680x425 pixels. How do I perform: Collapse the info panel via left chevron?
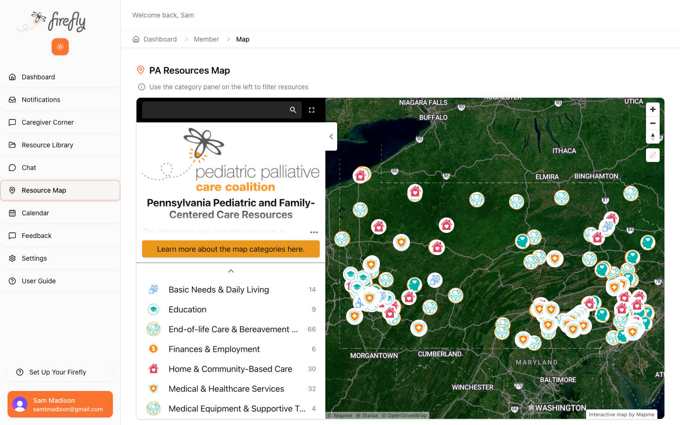pos(331,136)
